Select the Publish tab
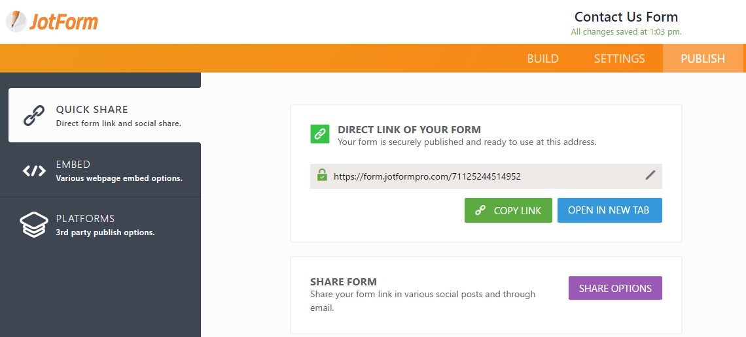This screenshot has height=337, width=746. point(703,59)
